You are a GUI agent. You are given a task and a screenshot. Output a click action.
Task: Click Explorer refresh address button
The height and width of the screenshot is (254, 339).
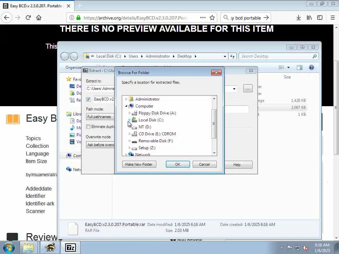coord(232,56)
